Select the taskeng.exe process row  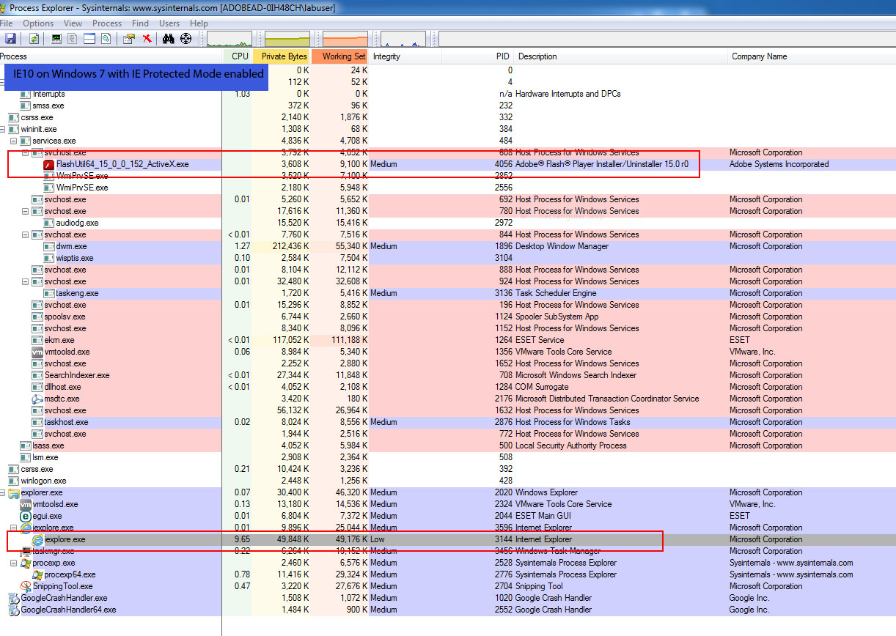click(448, 293)
